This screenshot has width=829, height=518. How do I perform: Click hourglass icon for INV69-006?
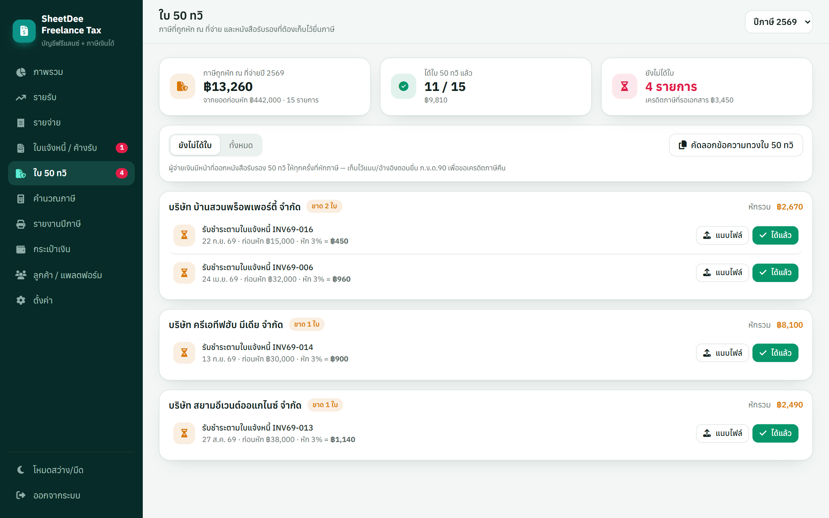pos(184,273)
